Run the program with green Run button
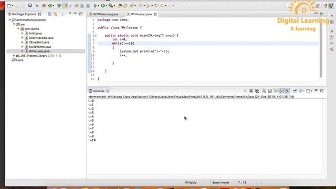 click(103, 6)
